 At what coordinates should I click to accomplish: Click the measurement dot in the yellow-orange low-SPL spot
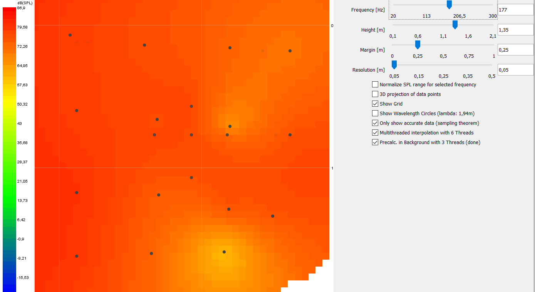point(224,252)
